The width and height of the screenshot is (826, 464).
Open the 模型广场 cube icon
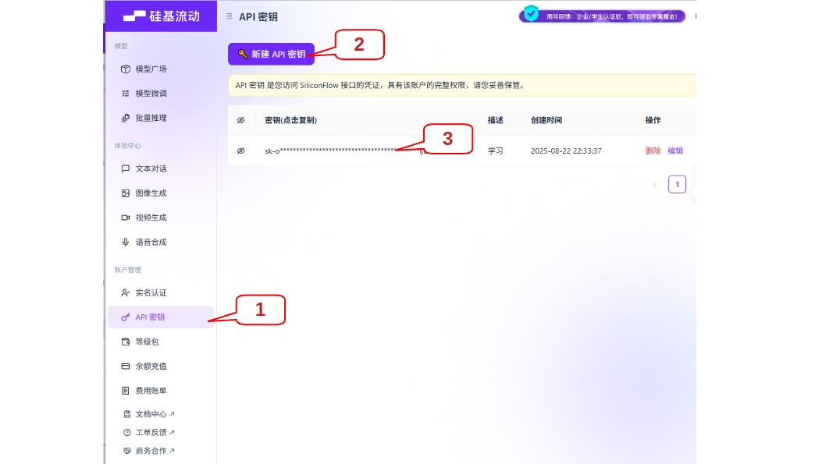(125, 69)
